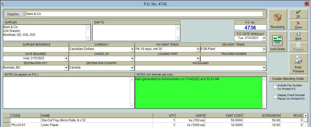This screenshot has height=127, width=311.
Task: Click the Previous record button
Action: pyautogui.click(x=298, y=47)
